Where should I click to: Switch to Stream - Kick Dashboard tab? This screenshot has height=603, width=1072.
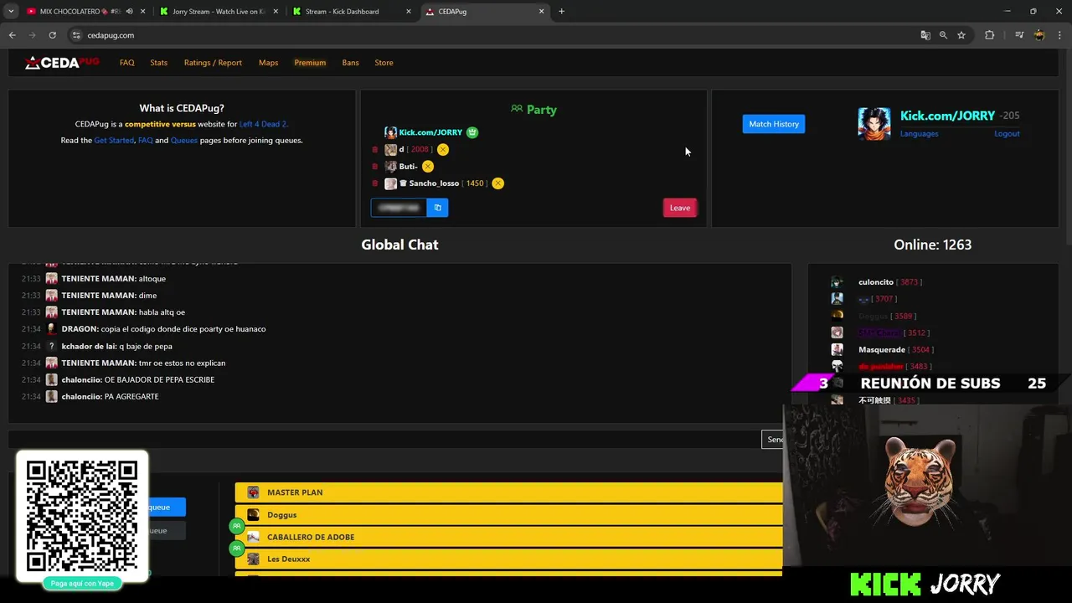[x=352, y=12]
